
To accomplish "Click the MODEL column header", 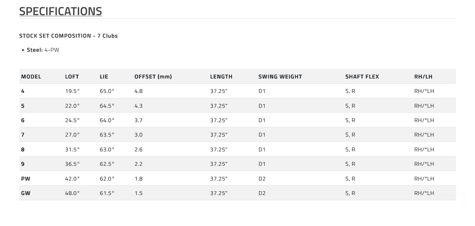I will [31, 77].
